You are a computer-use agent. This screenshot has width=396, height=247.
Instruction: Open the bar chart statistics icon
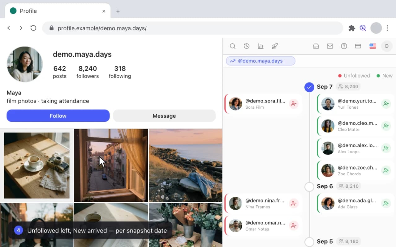(260, 46)
